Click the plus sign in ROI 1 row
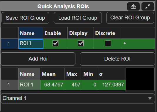The height and width of the screenshot is (112, 157). 125,43
